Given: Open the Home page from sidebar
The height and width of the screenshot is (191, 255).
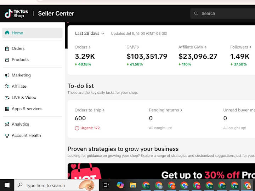Looking at the screenshot, I should [32, 33].
